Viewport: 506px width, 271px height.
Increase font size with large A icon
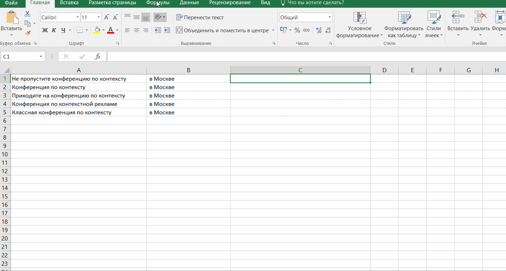(x=107, y=18)
